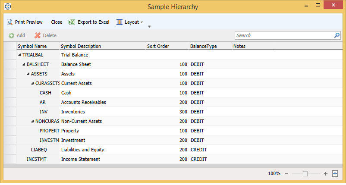This screenshot has height=185, width=346.
Task: Click the zoom slider handle
Action: [305, 174]
